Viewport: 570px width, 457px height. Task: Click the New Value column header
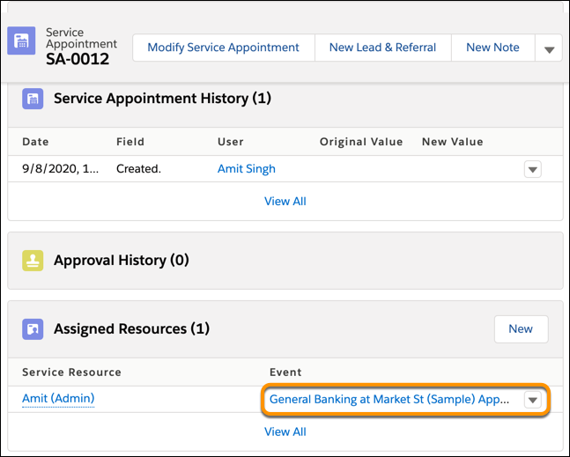click(452, 142)
